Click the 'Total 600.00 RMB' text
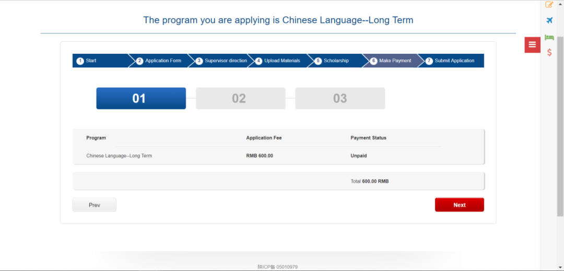The width and height of the screenshot is (564, 271). tap(369, 182)
